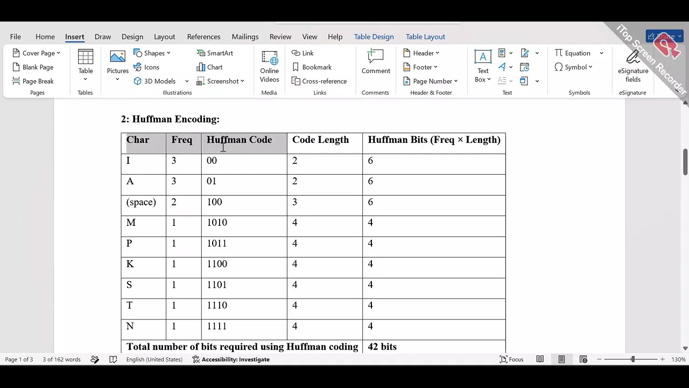The width and height of the screenshot is (689, 388).
Task: Switch to the Home tab
Action: [x=45, y=37]
